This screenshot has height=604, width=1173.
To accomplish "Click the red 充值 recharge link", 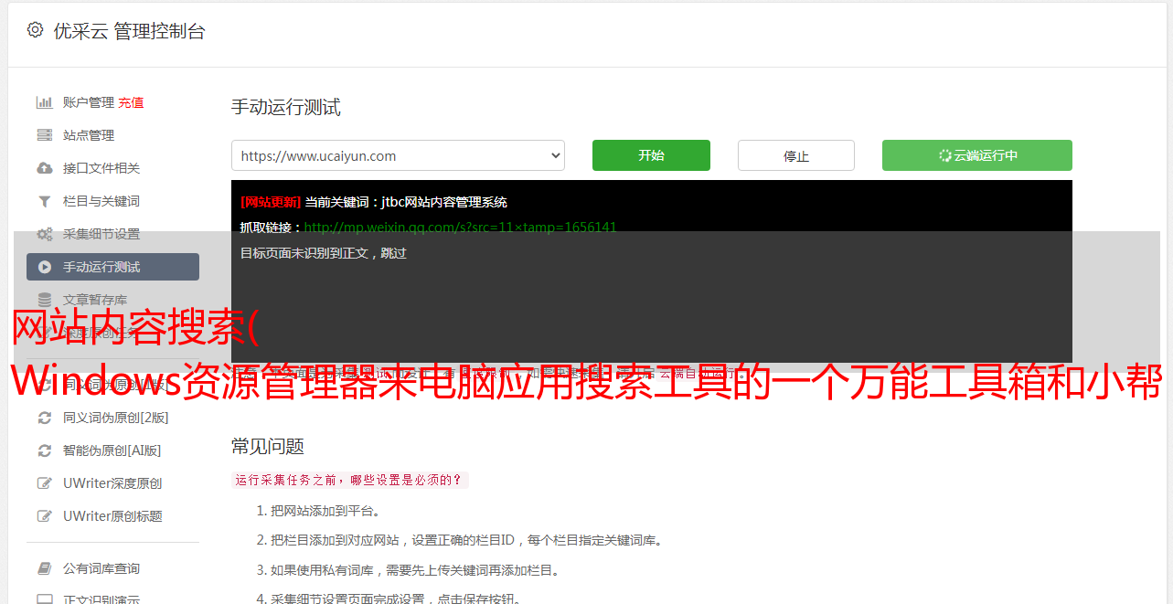I will click(131, 102).
